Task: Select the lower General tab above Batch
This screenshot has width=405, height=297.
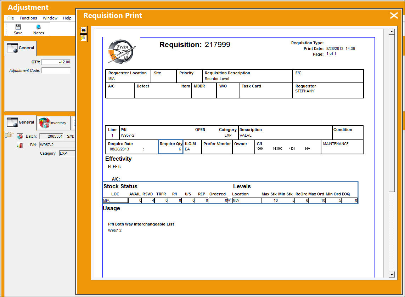Action: click(21, 122)
